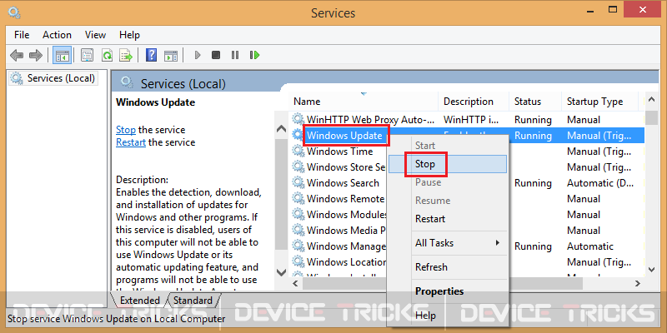
Task: Click the Show/Hide Action Pane icon
Action: (x=171, y=55)
